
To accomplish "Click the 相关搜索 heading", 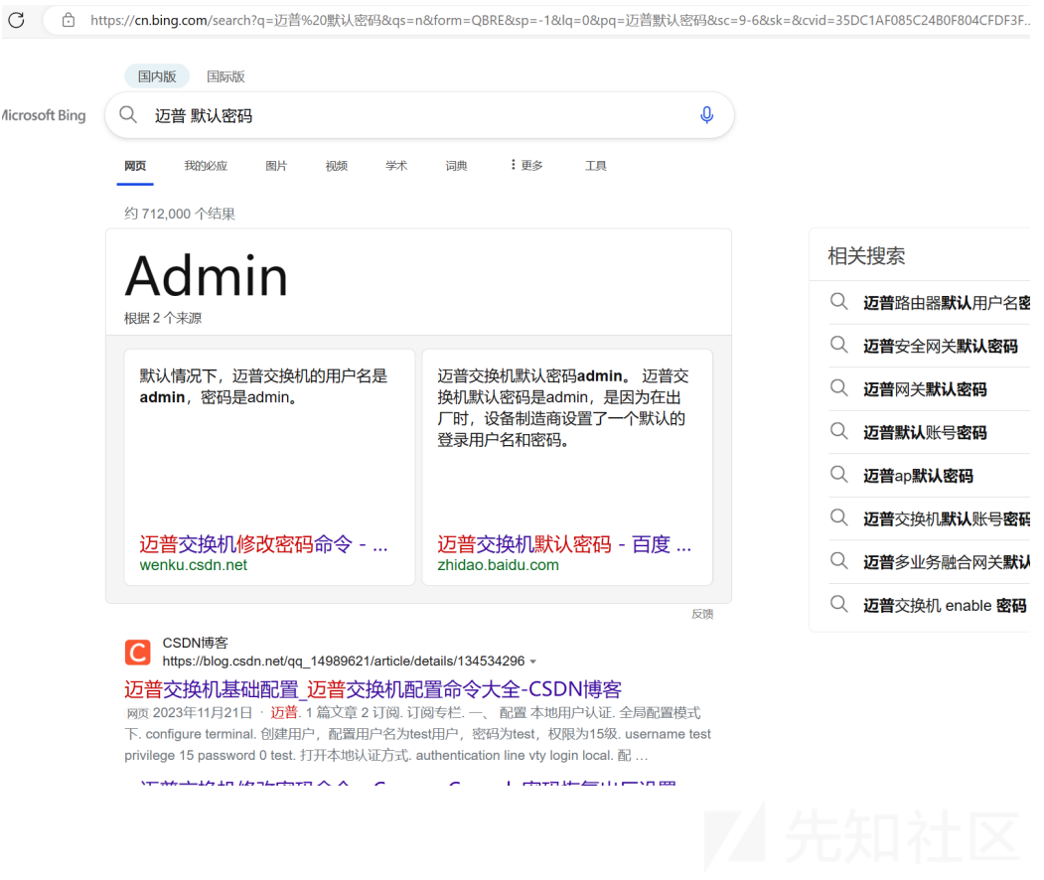I will coord(866,256).
